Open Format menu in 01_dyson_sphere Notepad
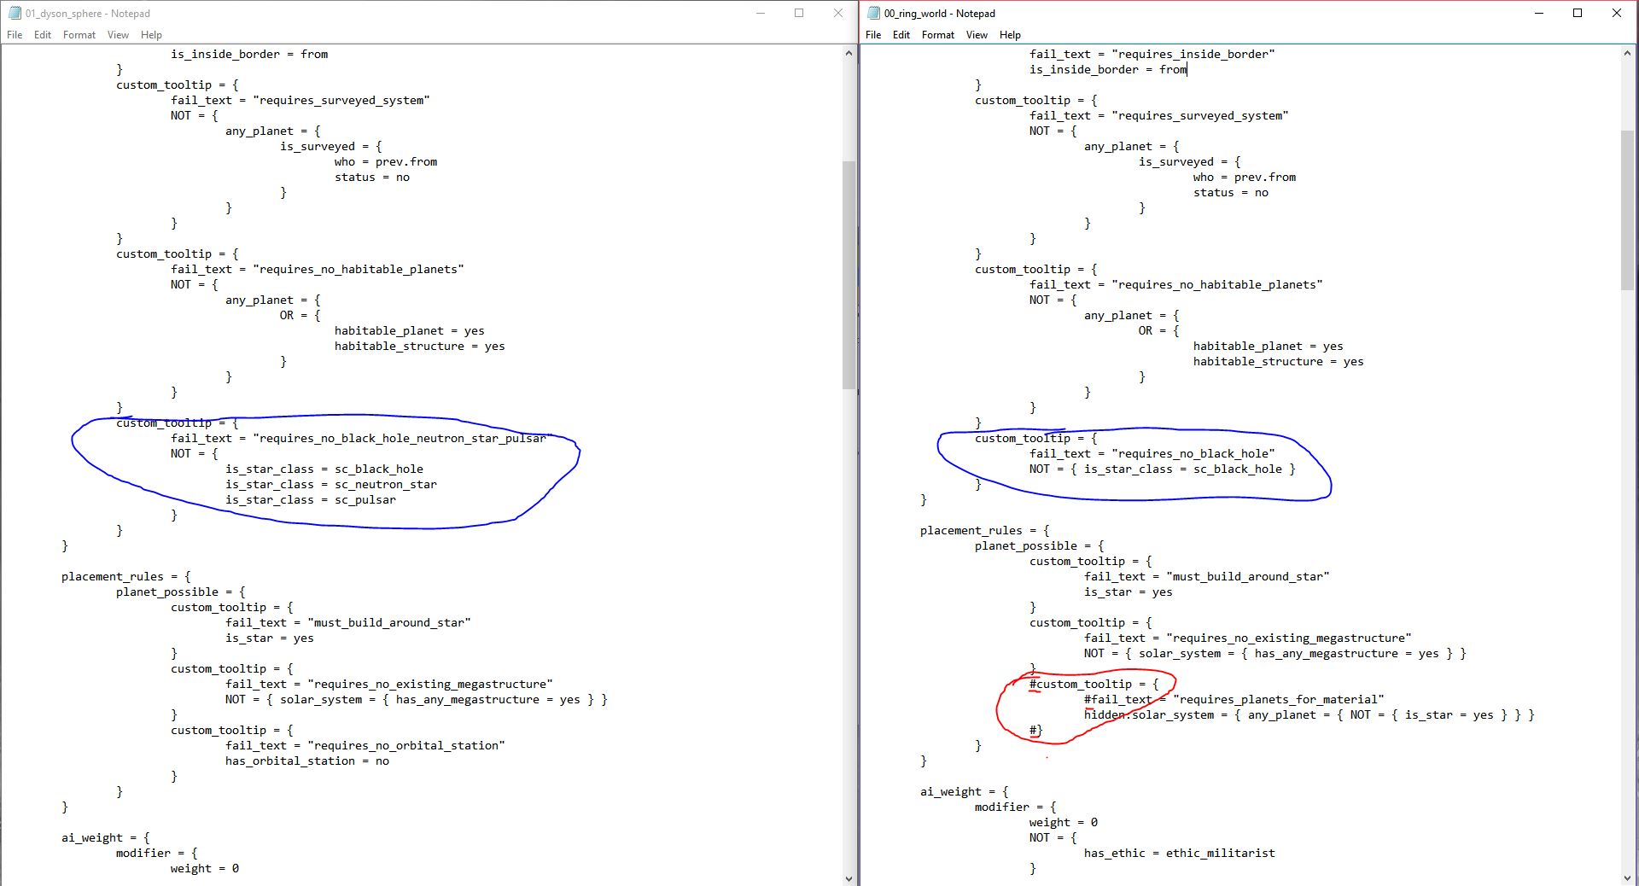This screenshot has height=886, width=1639. click(79, 35)
